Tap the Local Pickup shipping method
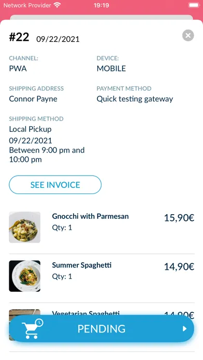The image size is (203, 360). (30, 129)
